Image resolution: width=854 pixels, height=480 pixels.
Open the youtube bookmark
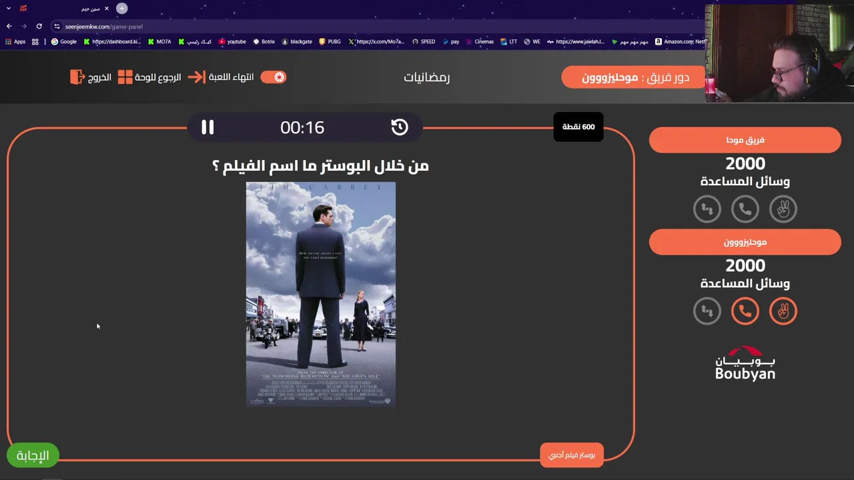[x=232, y=41]
